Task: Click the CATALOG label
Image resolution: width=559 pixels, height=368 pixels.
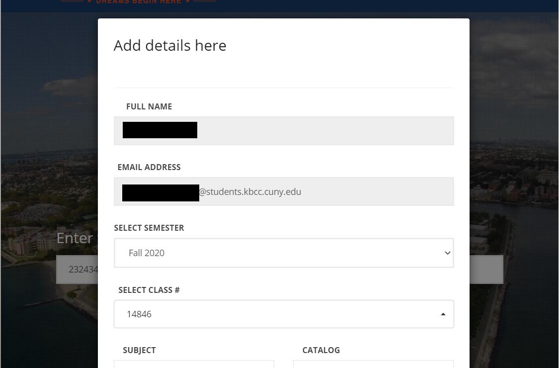Action: coord(321,350)
